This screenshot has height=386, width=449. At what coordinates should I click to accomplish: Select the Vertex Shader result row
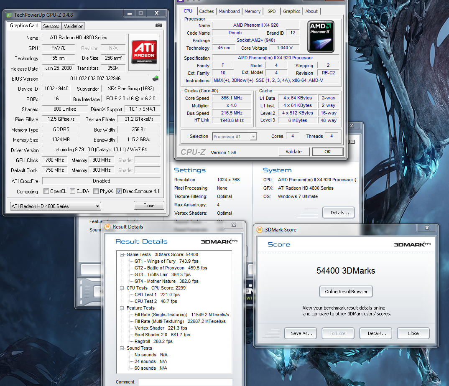click(161, 328)
